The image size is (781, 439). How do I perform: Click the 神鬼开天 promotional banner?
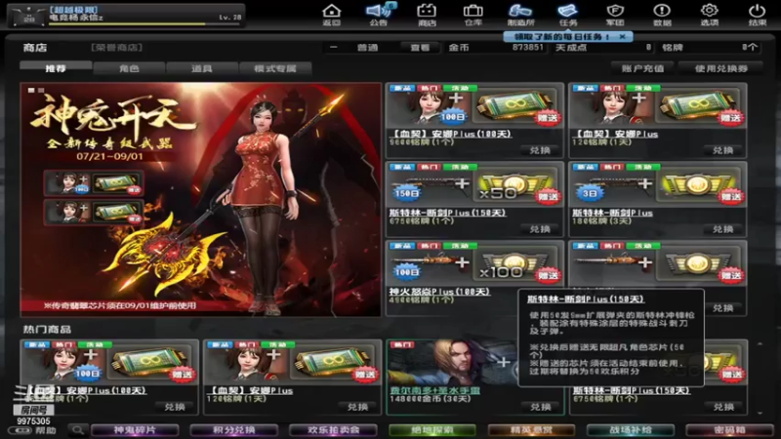(201, 200)
